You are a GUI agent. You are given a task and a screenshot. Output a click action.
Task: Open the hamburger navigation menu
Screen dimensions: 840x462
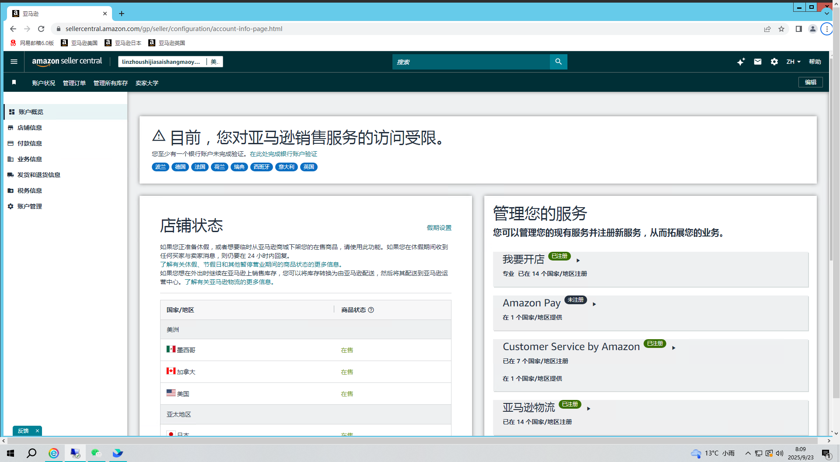14,62
